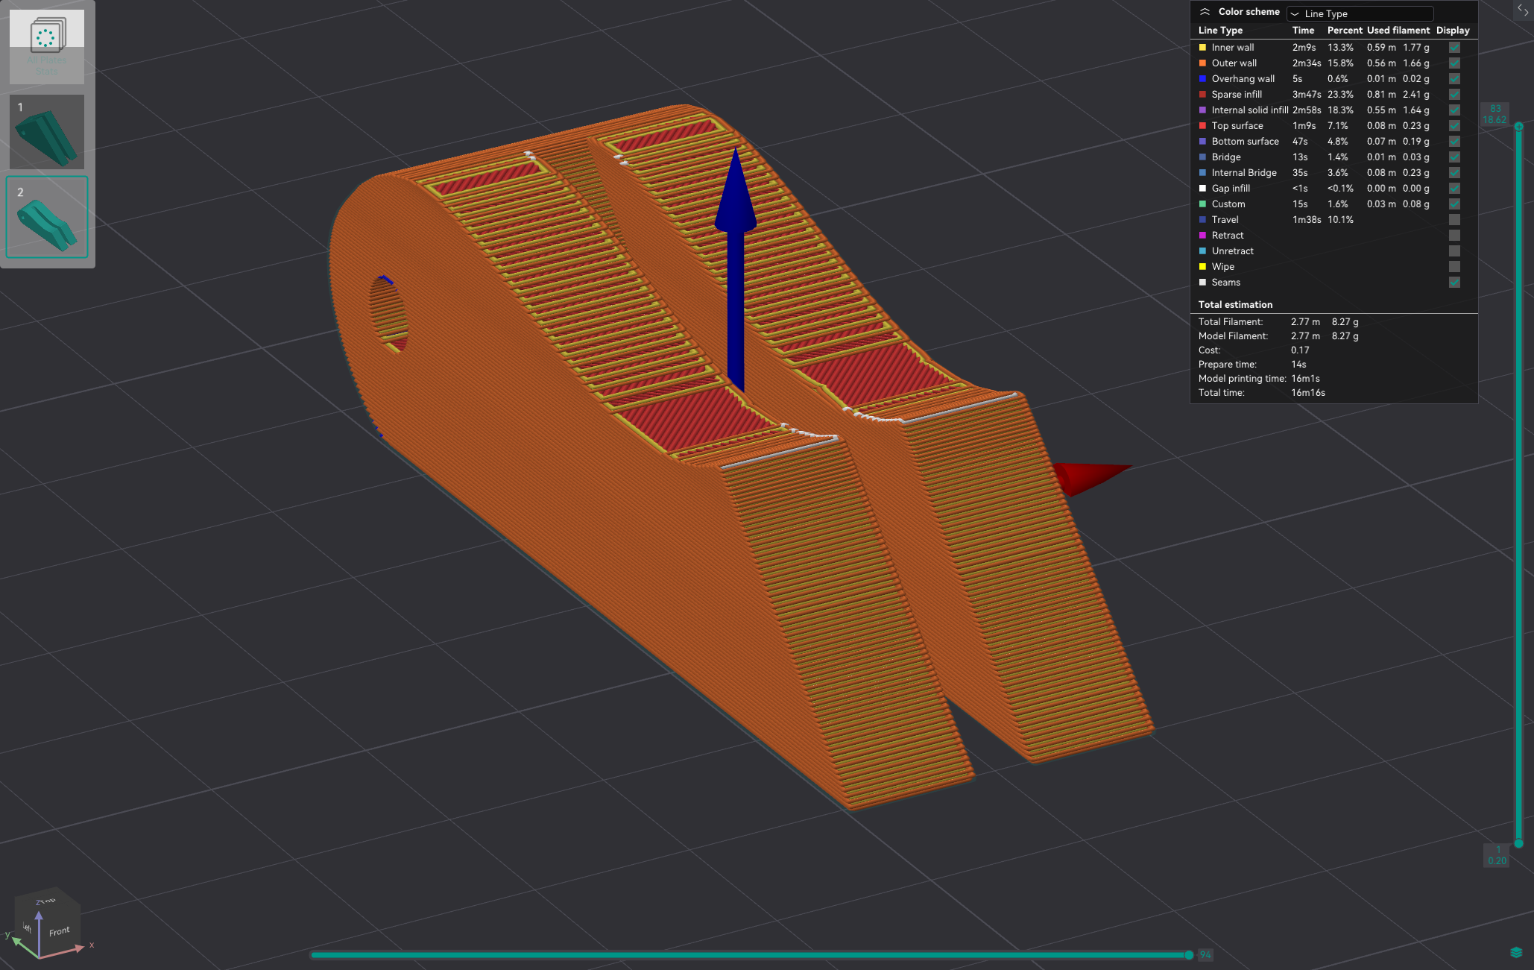Click the bottom handle of vertical layer slider
1534x970 pixels.
tap(1518, 843)
